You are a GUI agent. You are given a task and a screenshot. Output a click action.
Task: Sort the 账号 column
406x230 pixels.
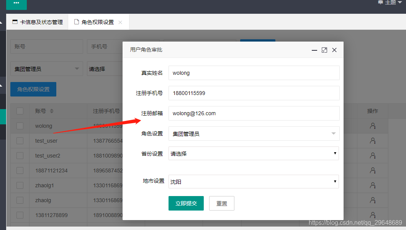(52, 111)
